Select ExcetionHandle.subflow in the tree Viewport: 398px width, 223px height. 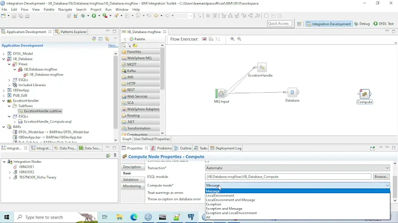pyautogui.click(x=40, y=112)
